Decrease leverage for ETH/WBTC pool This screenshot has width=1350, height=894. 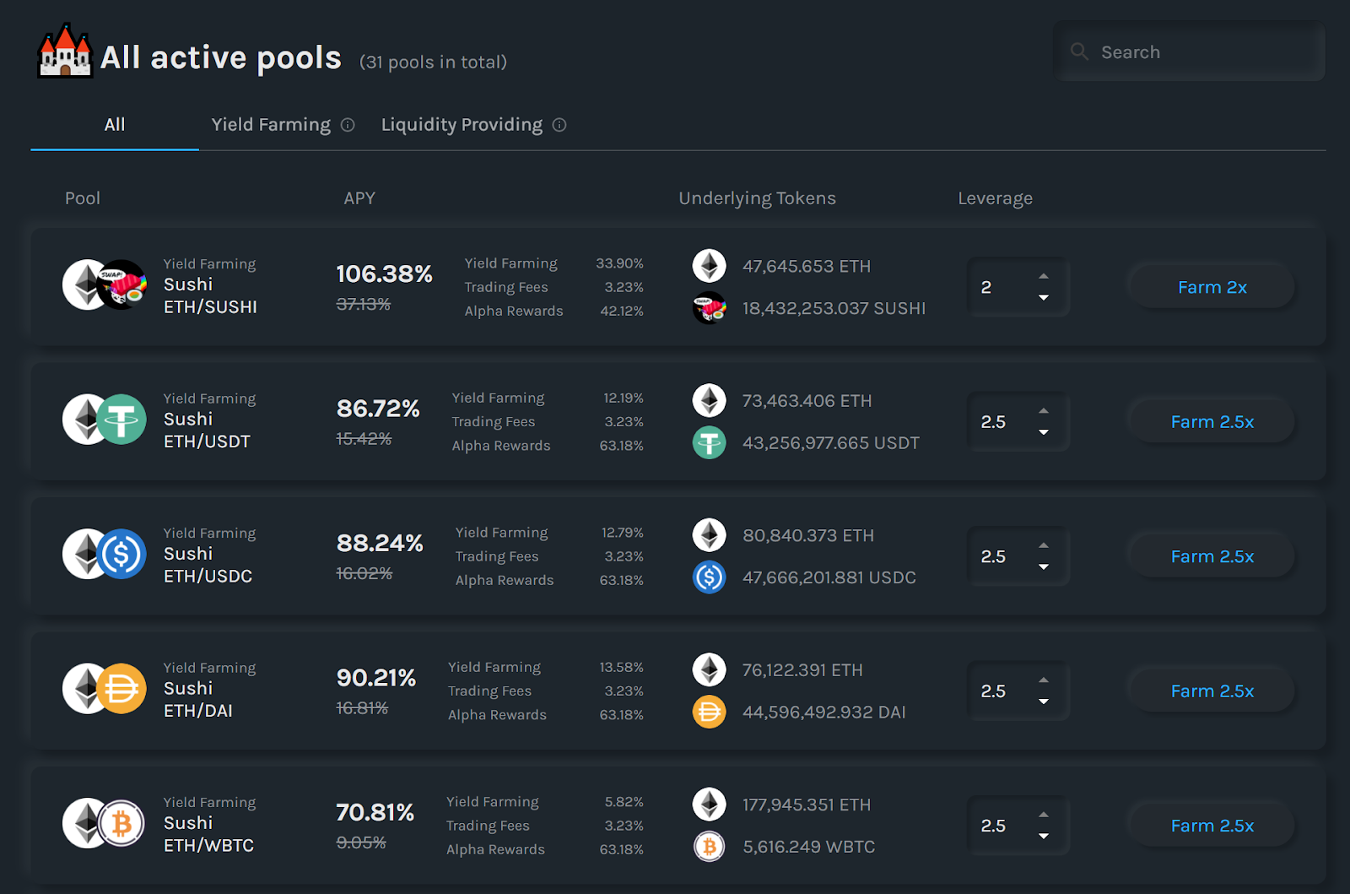pyautogui.click(x=1044, y=837)
